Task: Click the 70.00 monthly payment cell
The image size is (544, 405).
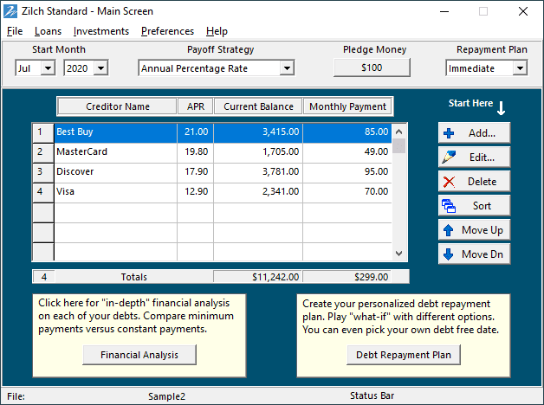Action: (347, 191)
